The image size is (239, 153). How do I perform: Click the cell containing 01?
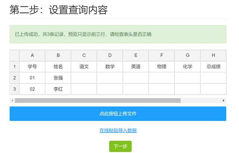pyautogui.click(x=32, y=78)
